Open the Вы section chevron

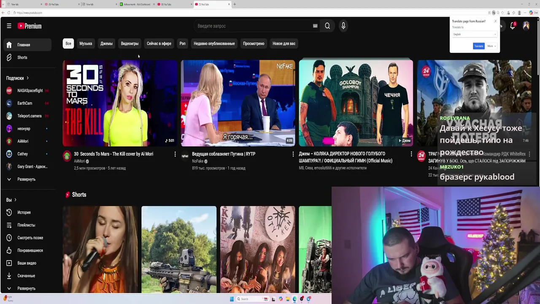click(15, 200)
